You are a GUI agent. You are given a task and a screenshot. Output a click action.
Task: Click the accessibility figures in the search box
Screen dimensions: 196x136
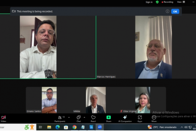(x=29, y=127)
